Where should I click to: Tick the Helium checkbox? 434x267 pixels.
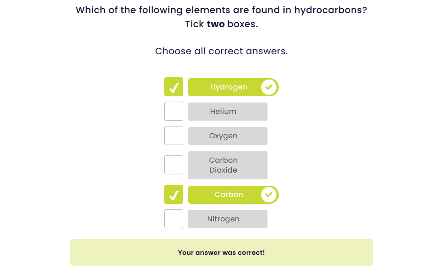coord(174,111)
